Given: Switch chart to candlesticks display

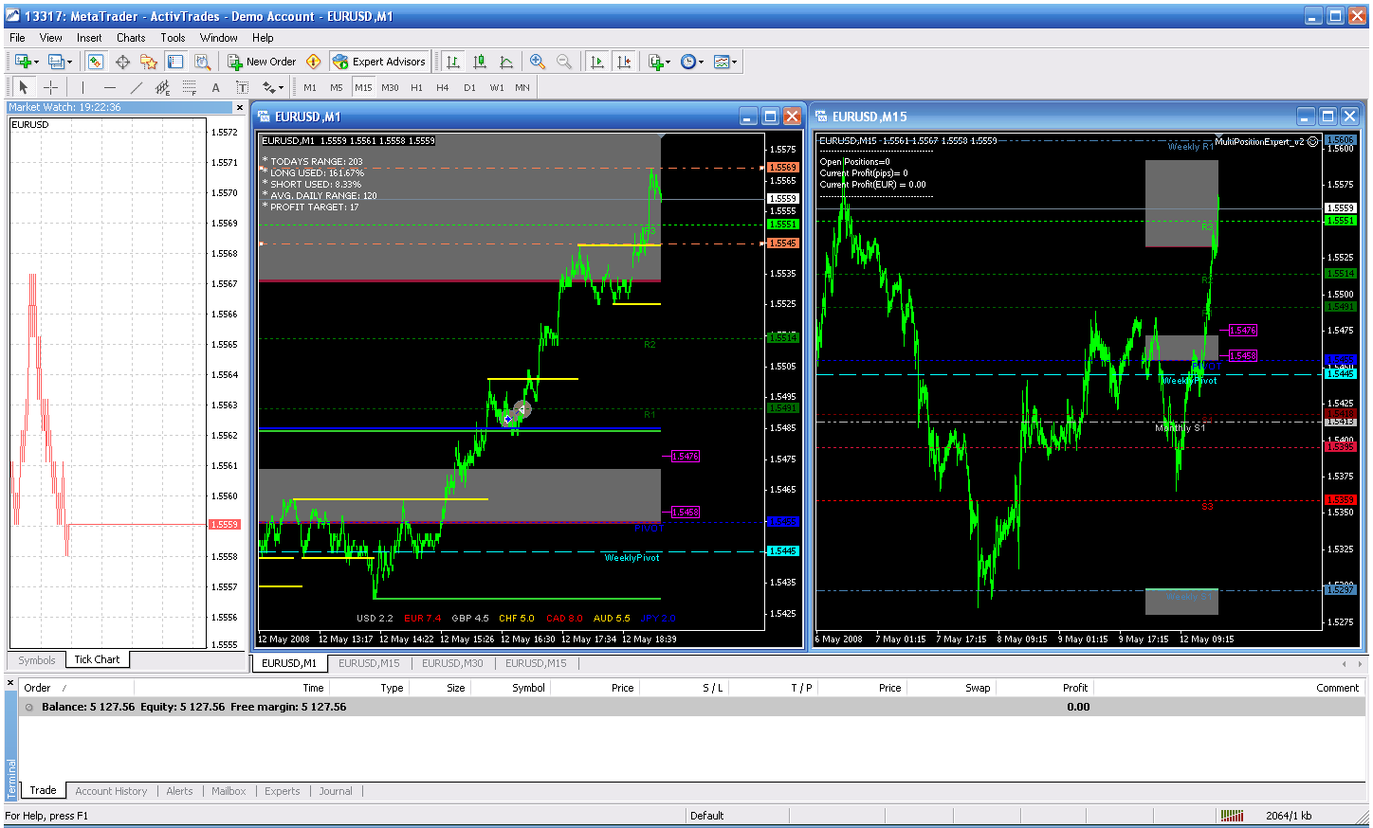Looking at the screenshot, I should (480, 62).
